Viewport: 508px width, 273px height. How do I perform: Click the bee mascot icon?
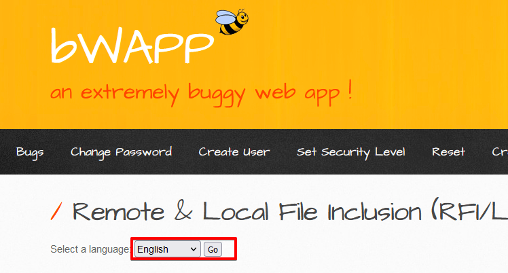point(232,22)
